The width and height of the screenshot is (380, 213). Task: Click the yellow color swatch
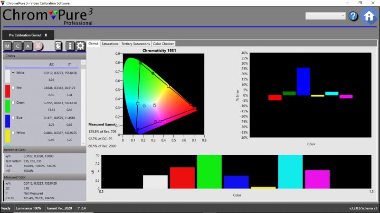(8, 136)
